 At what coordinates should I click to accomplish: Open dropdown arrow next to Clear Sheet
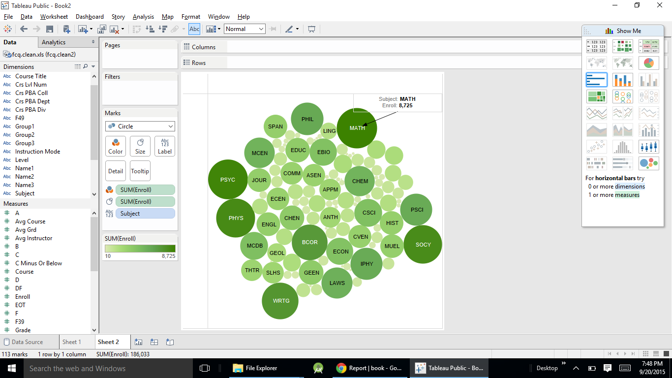click(x=123, y=29)
